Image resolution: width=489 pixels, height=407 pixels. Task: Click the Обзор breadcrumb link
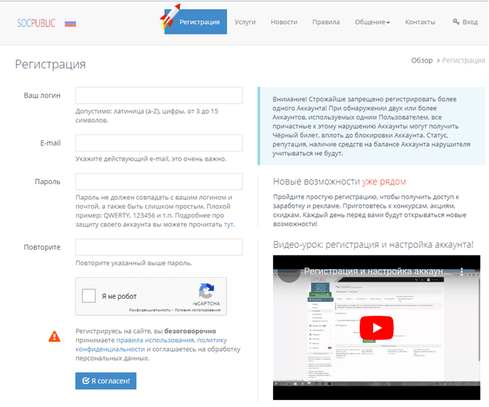tap(421, 60)
